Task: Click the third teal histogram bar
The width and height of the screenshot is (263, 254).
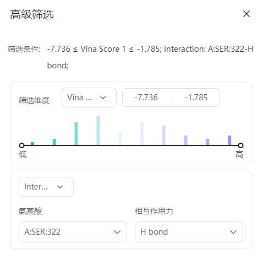Action: click(x=76, y=133)
